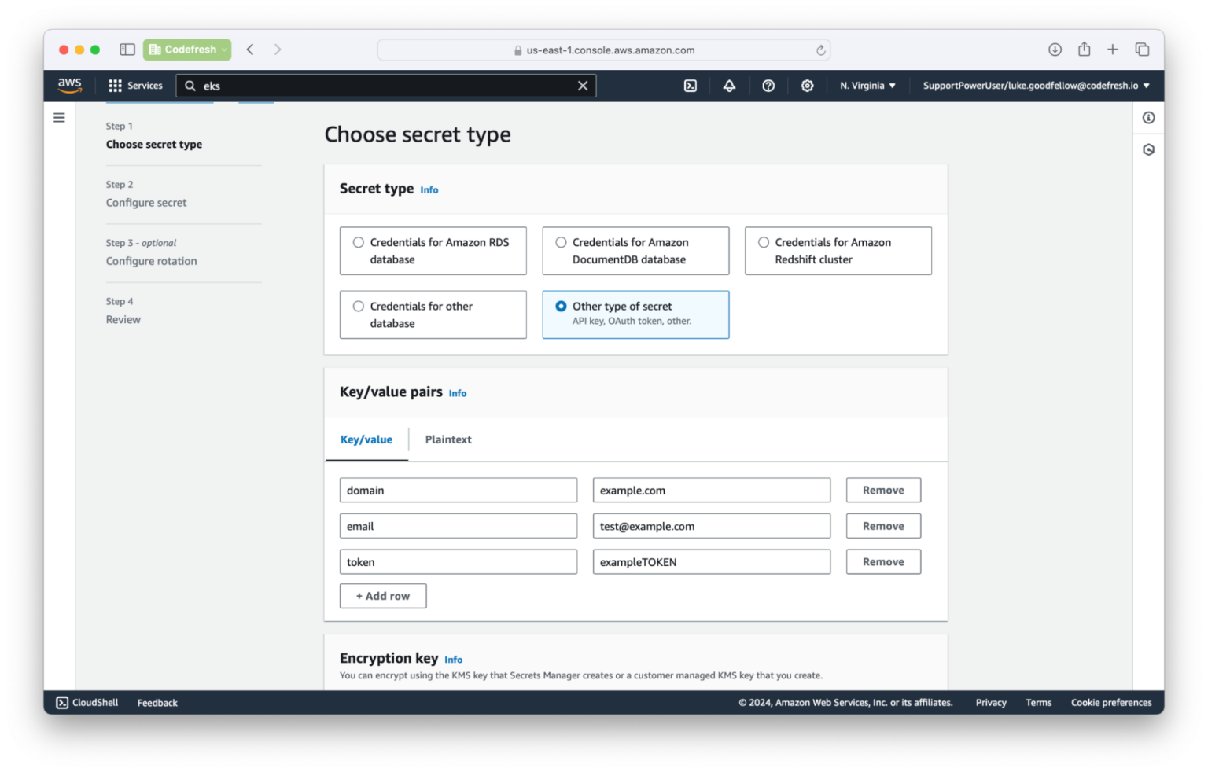Select Credentials for Amazon DocumentDB database
The image size is (1208, 772).
[x=561, y=242]
